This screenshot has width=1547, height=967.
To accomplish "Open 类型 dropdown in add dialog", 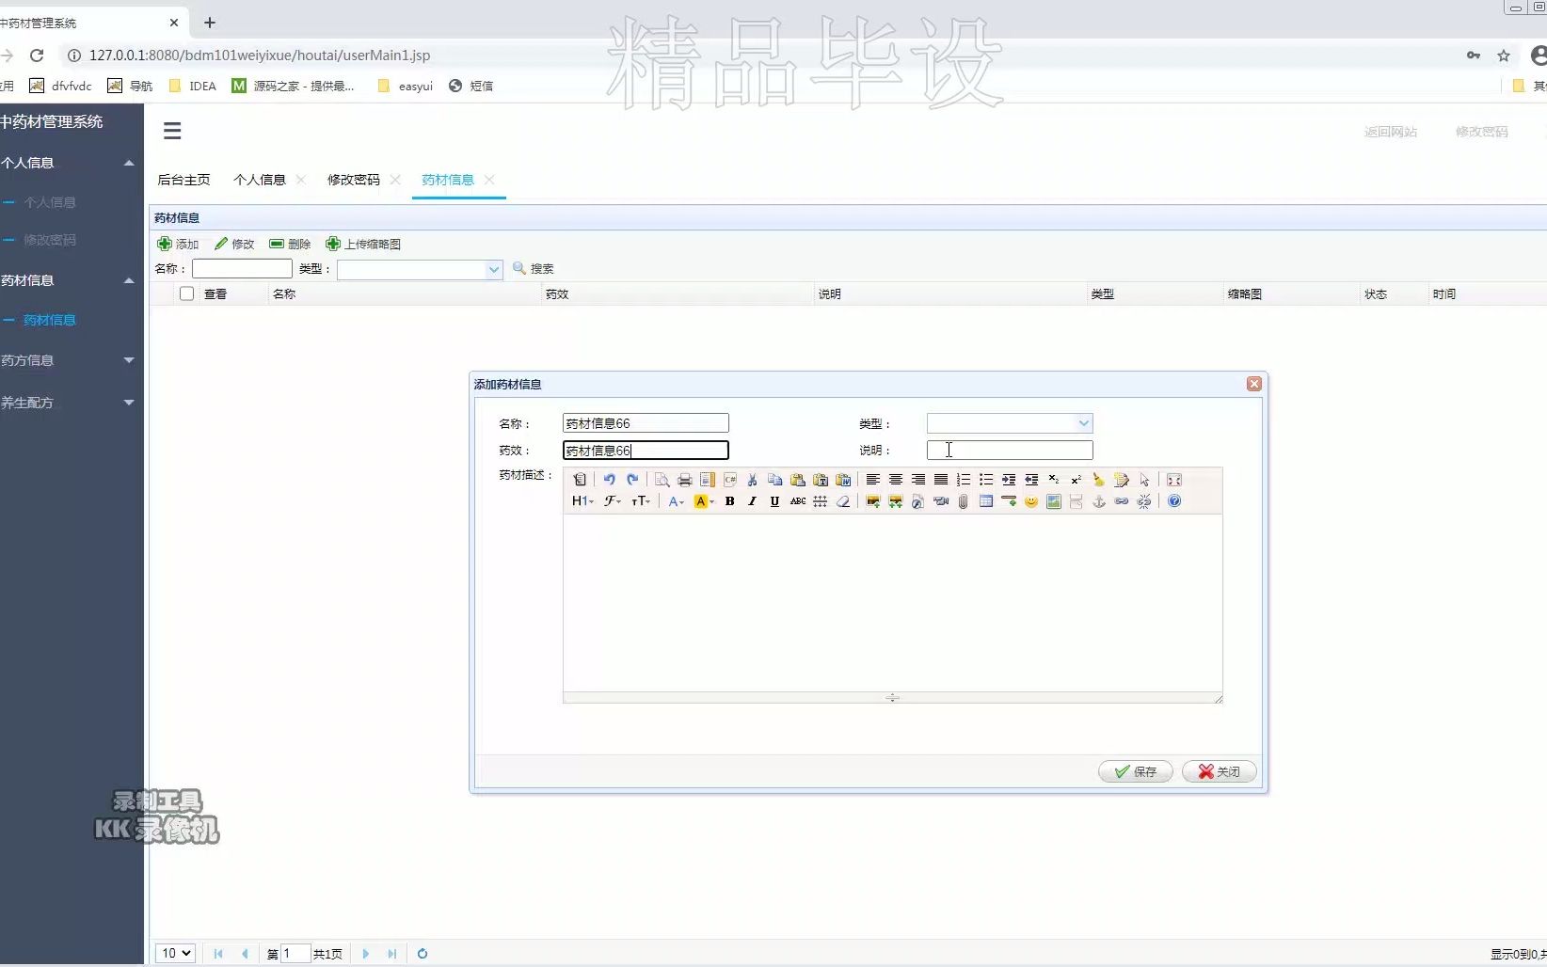I will [1083, 423].
